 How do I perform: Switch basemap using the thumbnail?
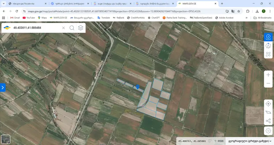coord(6,139)
